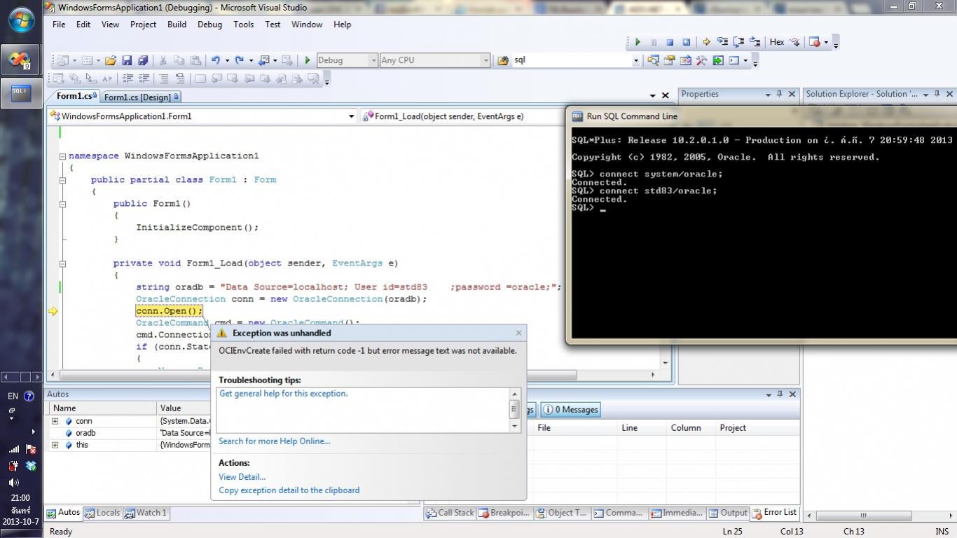The height and width of the screenshot is (538, 957).
Task: Open the Output tab
Action: (x=728, y=513)
